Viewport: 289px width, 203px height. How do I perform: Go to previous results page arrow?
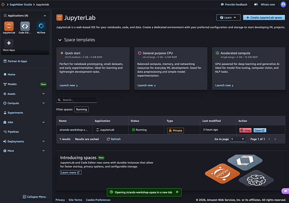[269, 139]
